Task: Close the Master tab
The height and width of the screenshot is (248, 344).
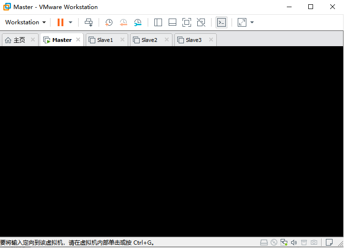Action: pos(78,40)
